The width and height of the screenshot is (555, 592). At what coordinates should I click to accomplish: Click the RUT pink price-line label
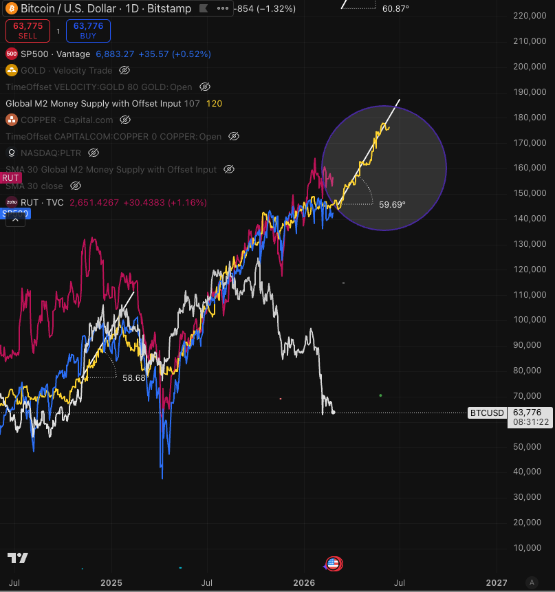pos(10,178)
